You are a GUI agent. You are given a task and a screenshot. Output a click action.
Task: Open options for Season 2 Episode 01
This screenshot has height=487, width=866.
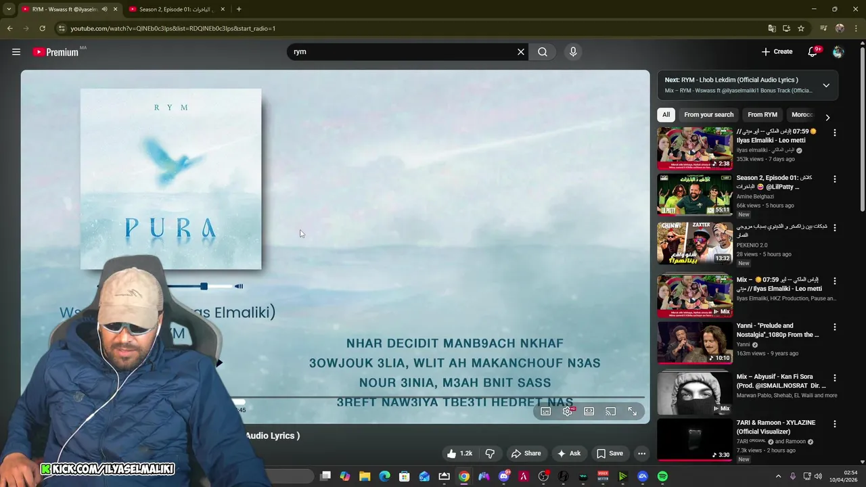[x=835, y=179]
